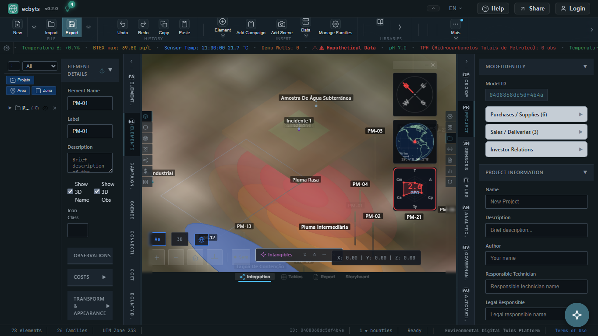Expand Investor Relations section
This screenshot has height=336, width=598.
536,150
